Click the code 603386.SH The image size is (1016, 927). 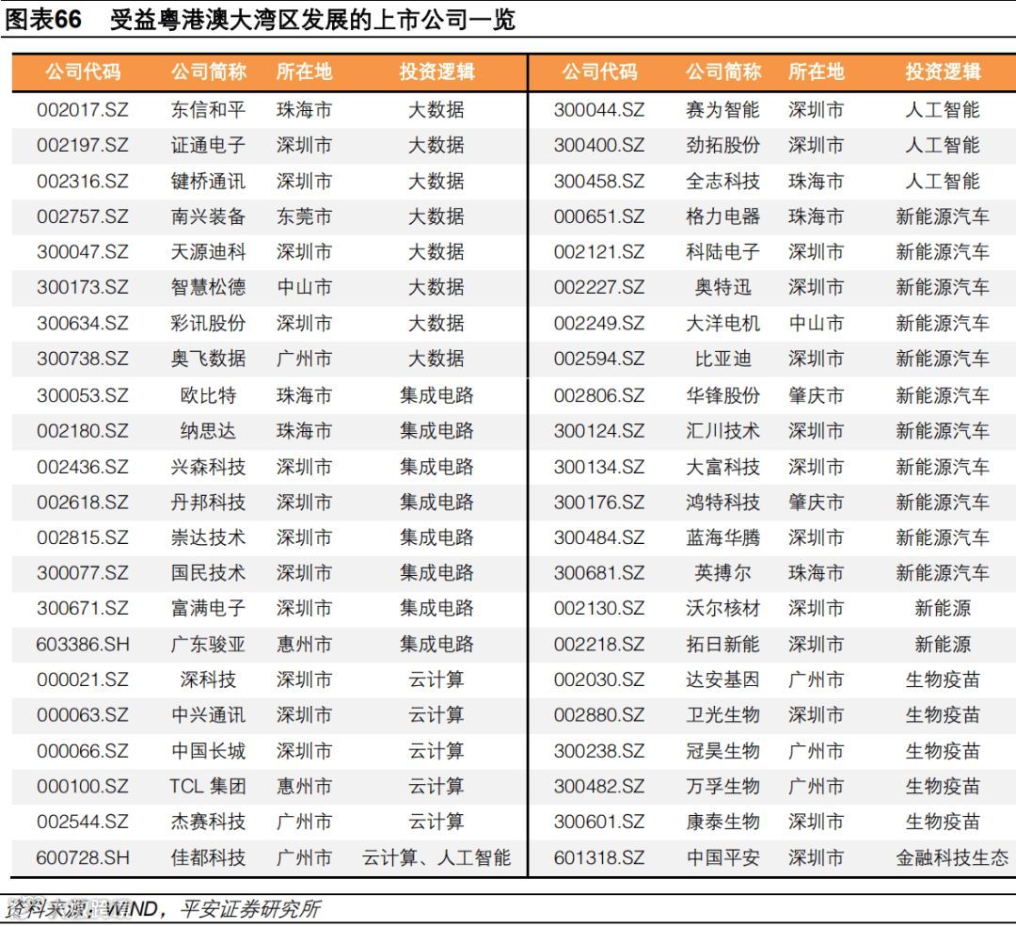pos(82,644)
